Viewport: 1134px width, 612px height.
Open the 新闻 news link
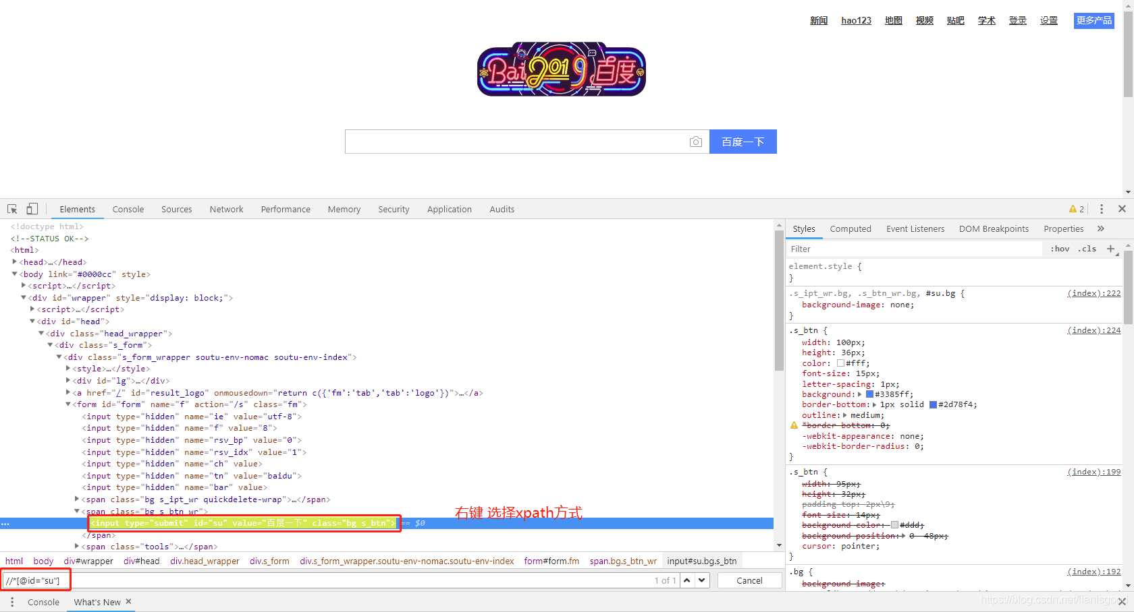pyautogui.click(x=819, y=20)
